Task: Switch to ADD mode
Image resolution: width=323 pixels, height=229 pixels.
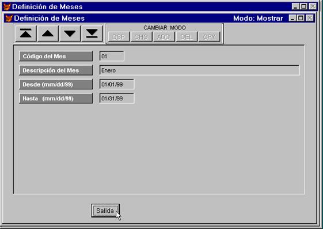Action: point(164,37)
